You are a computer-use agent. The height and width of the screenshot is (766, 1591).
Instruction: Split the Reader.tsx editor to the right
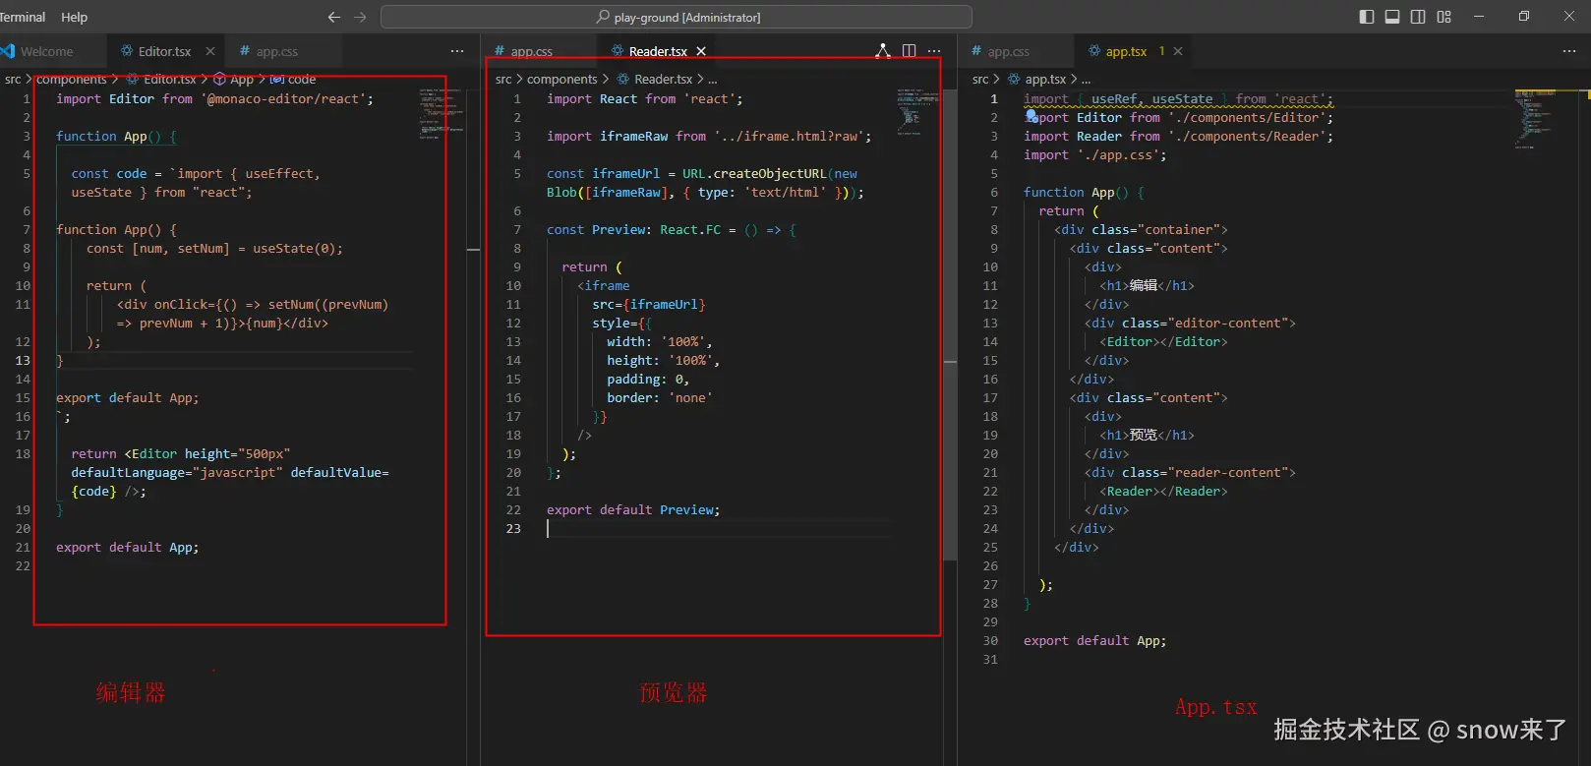pyautogui.click(x=909, y=51)
